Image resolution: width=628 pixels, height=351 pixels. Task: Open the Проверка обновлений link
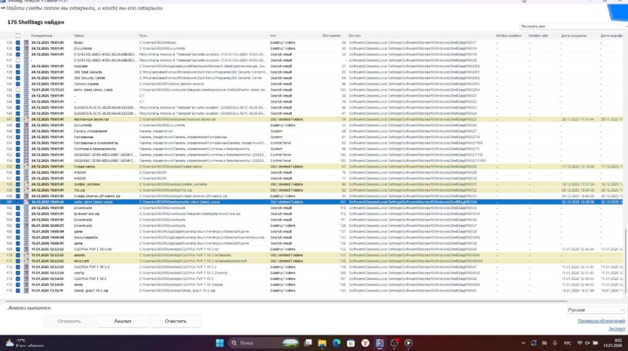(x=601, y=321)
